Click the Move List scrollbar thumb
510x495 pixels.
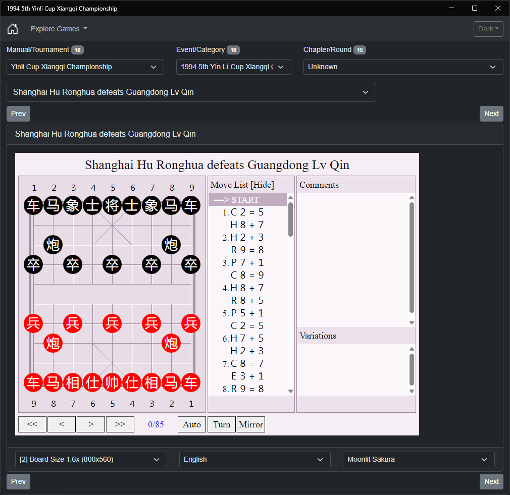click(x=290, y=219)
